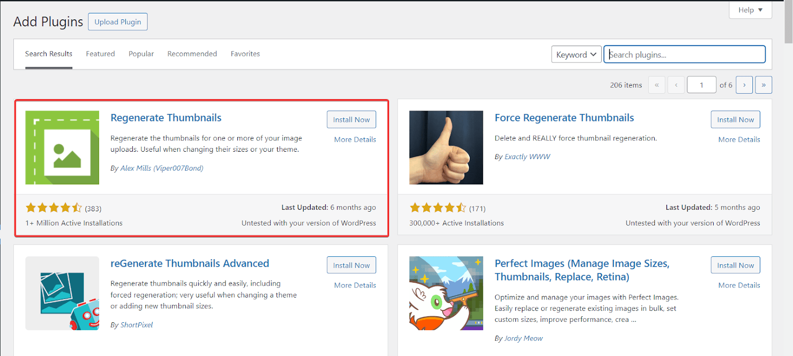Viewport: 793px width, 356px height.
Task: Visit author Jordy Meow link
Action: (x=523, y=338)
